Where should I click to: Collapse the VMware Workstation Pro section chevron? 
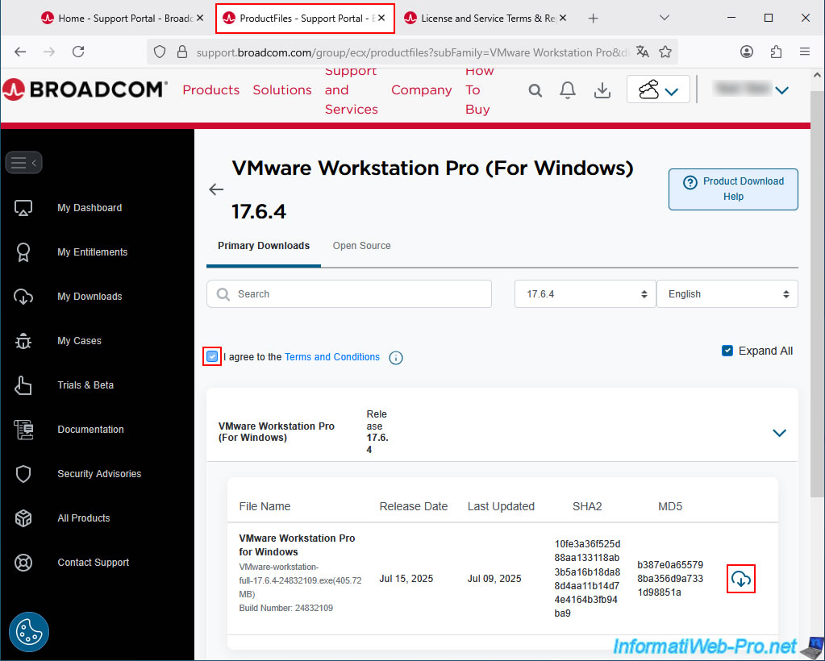click(x=779, y=433)
